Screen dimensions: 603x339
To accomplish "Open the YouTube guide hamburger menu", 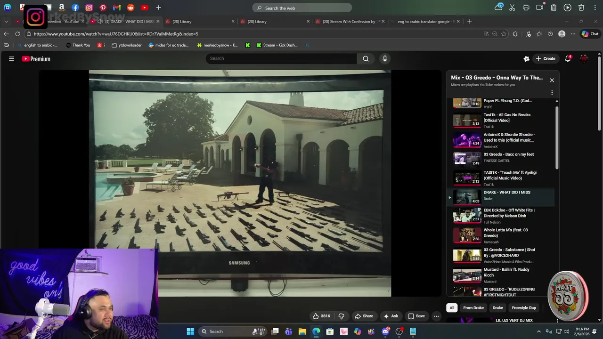I will (11, 59).
